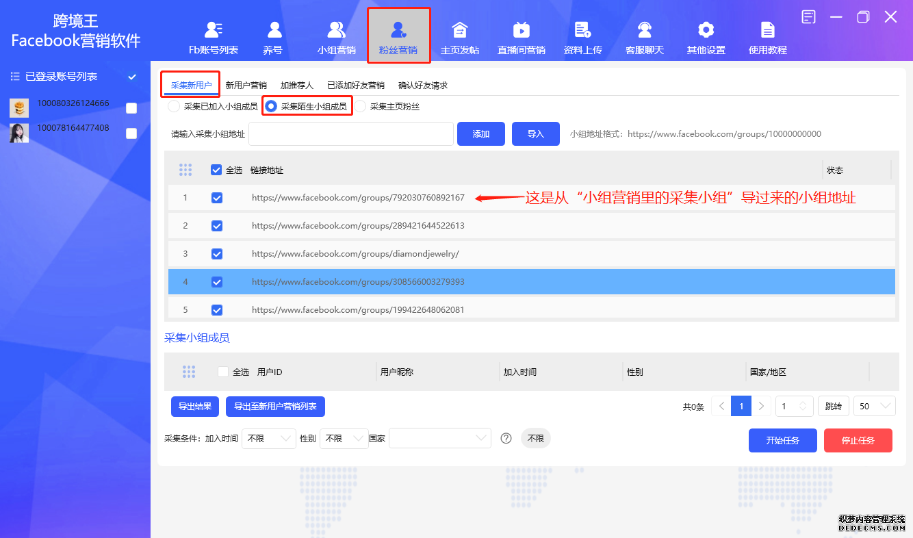Open the 资料上传 tool
This screenshot has width=913, height=538.
[x=582, y=36]
